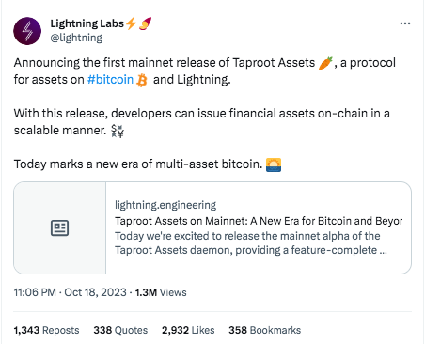
Task: Click the lightning bolt emoji by name
Action: (x=131, y=23)
